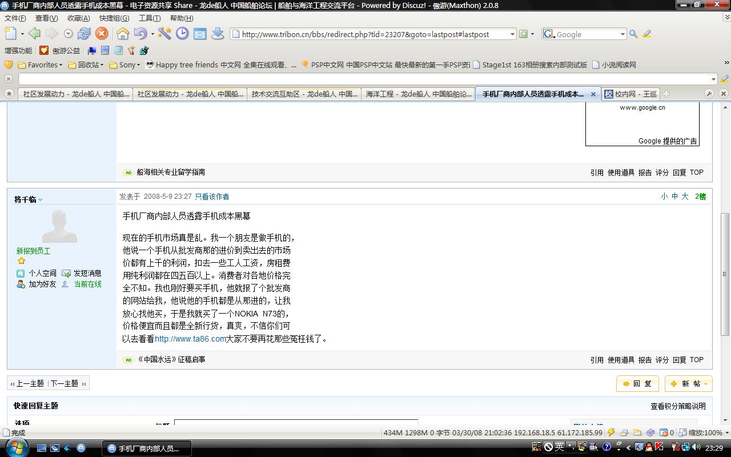Open the 回收站 bookmark folder
731x457 pixels.
pos(86,65)
